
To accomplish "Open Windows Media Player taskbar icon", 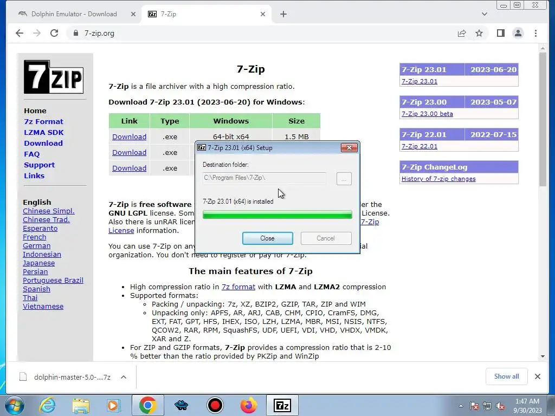I will [x=114, y=405].
